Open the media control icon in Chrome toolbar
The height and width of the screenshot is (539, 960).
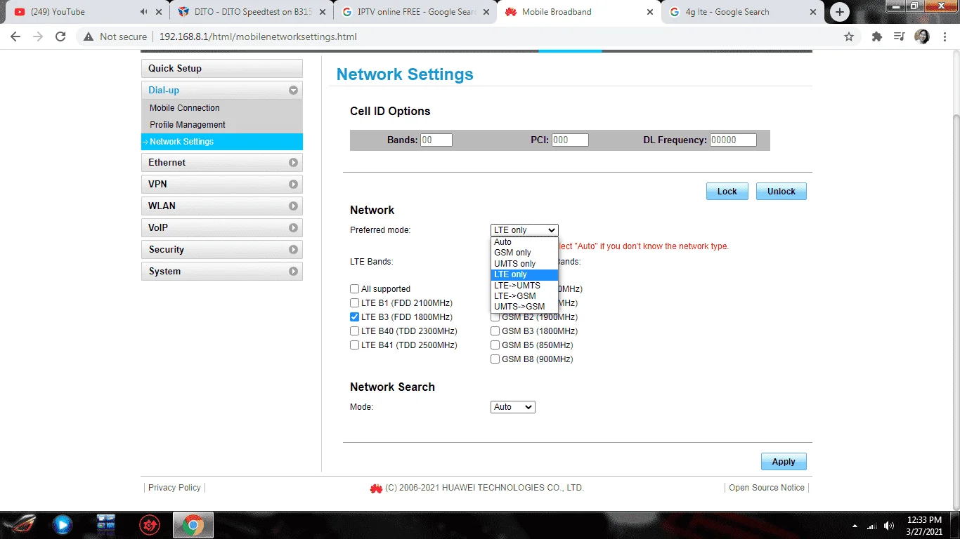click(899, 36)
